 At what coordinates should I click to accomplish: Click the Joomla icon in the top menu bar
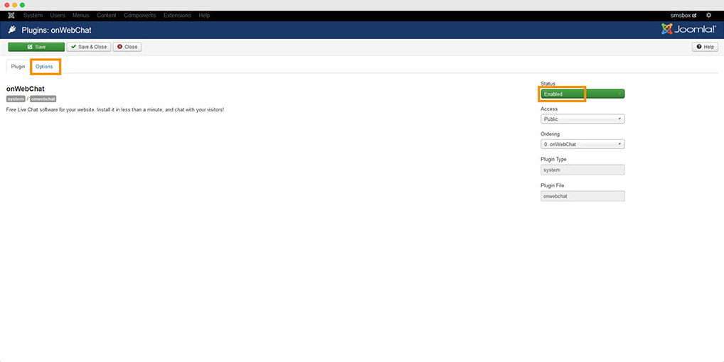coord(11,15)
